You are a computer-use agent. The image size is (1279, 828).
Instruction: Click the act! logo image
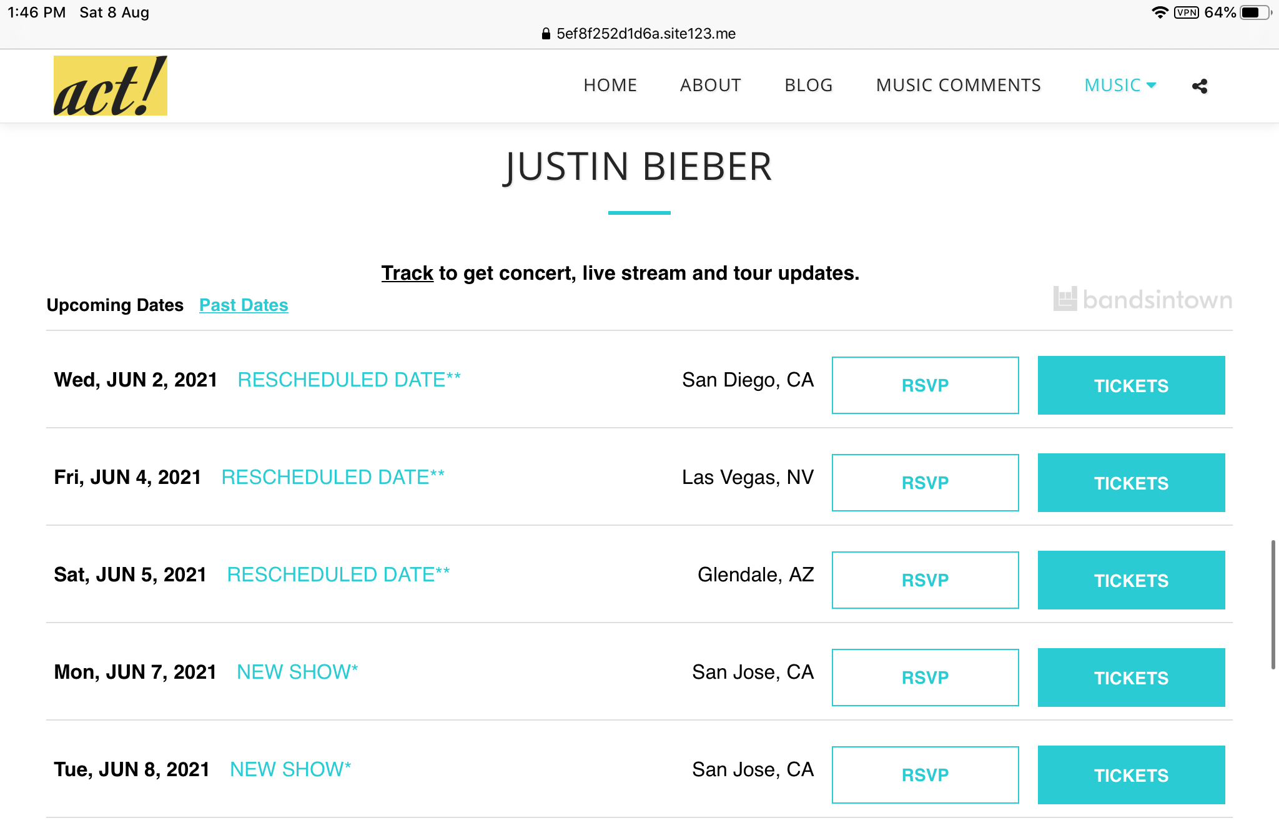pos(111,86)
